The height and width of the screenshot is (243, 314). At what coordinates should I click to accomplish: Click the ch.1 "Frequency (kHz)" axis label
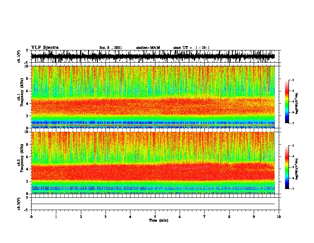[22, 92]
